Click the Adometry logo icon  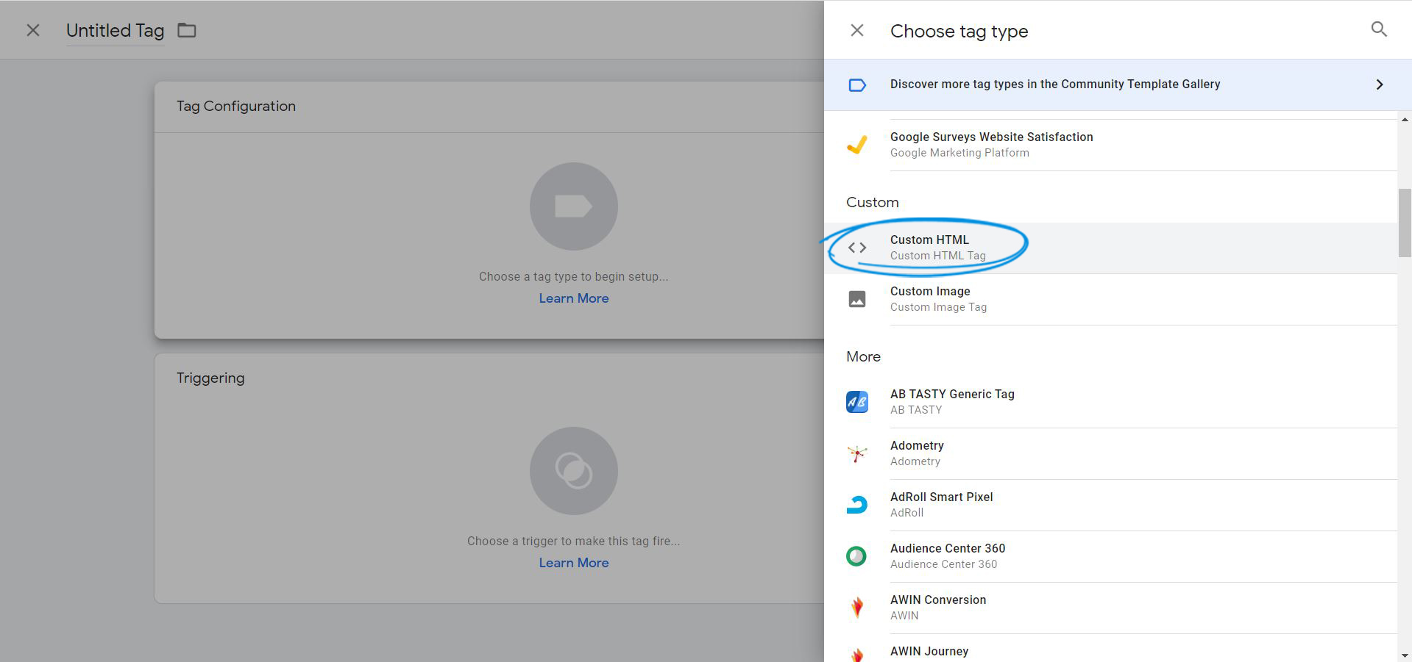[857, 453]
